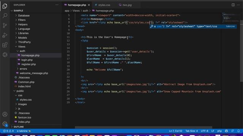Show errors and warnings count in status bar
Viewport: 243px width, 136px height.
click(x=8, y=131)
